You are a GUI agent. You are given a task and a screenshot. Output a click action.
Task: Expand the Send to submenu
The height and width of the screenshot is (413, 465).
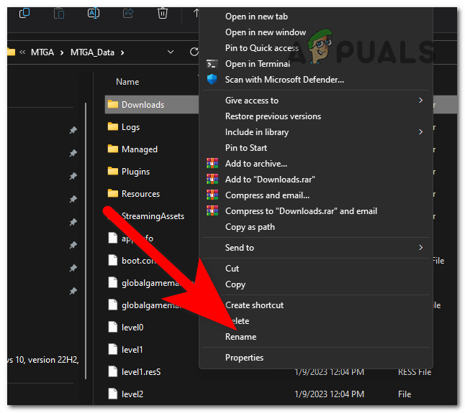(316, 248)
